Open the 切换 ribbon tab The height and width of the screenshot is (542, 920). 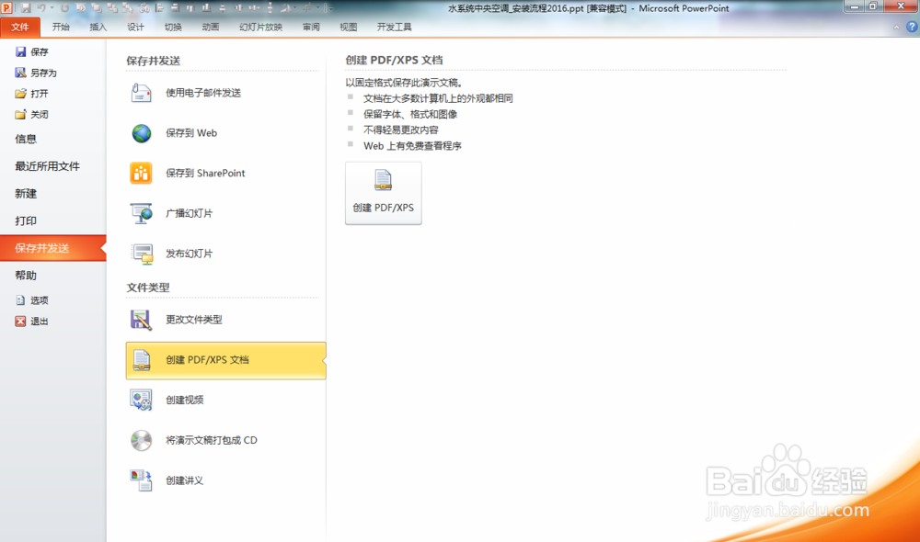coord(173,27)
